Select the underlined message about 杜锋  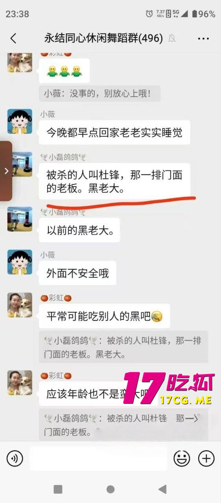click(114, 181)
